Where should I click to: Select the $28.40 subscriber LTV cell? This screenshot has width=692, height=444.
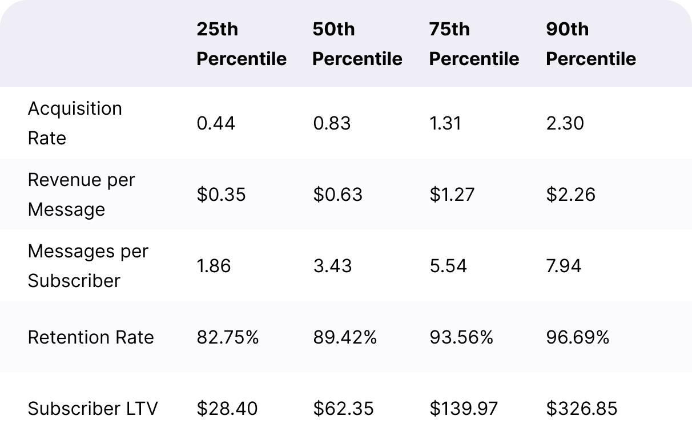point(227,409)
